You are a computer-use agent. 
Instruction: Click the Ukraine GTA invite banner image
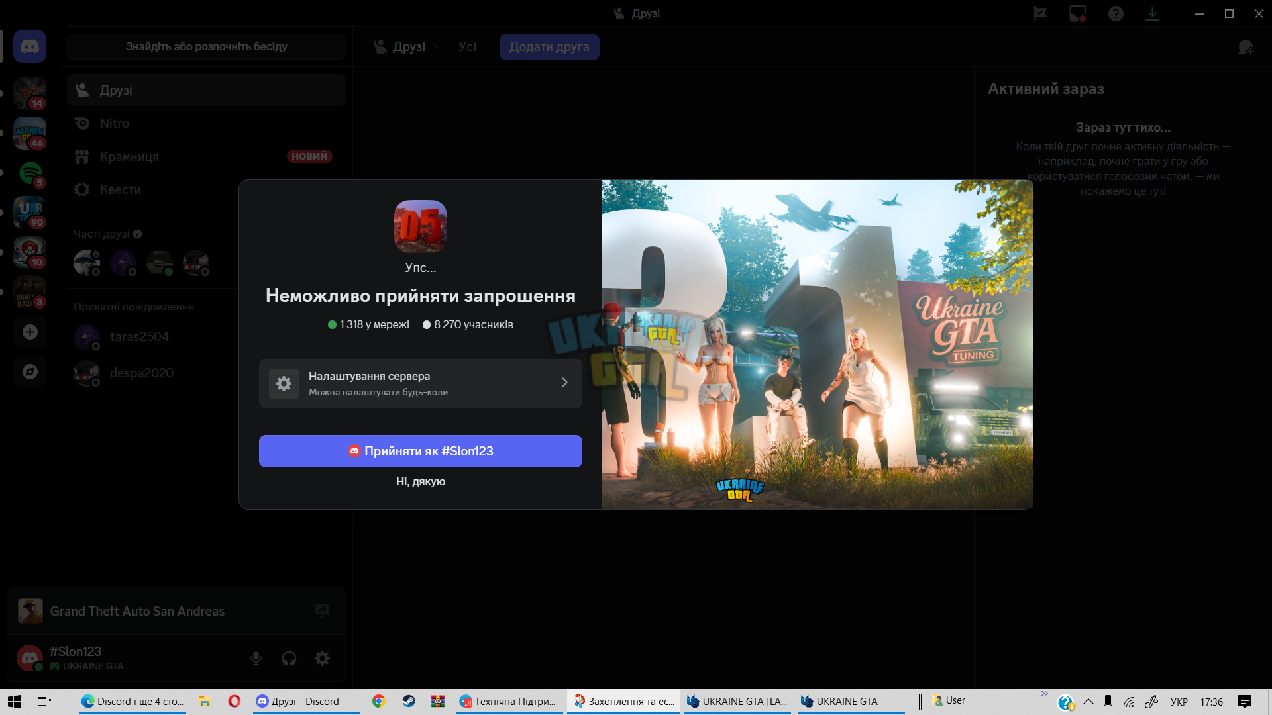818,344
